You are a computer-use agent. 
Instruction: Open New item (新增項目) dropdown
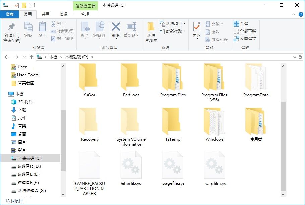coord(172,24)
